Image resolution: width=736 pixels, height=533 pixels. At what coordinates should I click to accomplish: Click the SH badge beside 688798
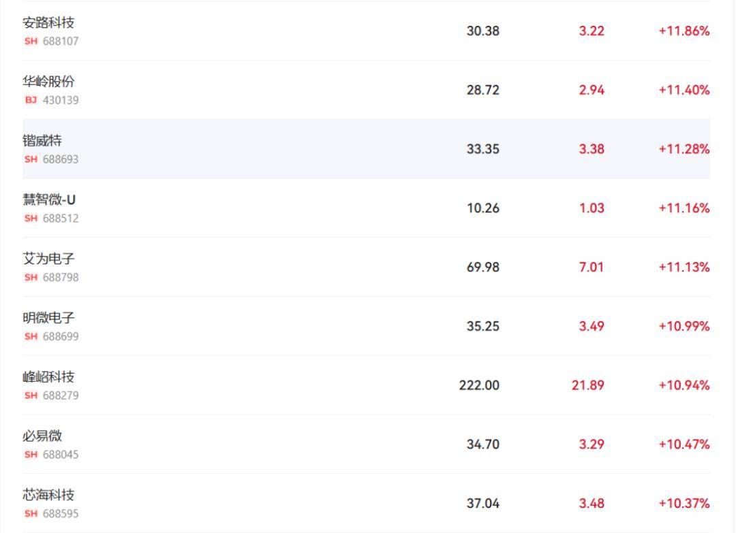tap(31, 278)
